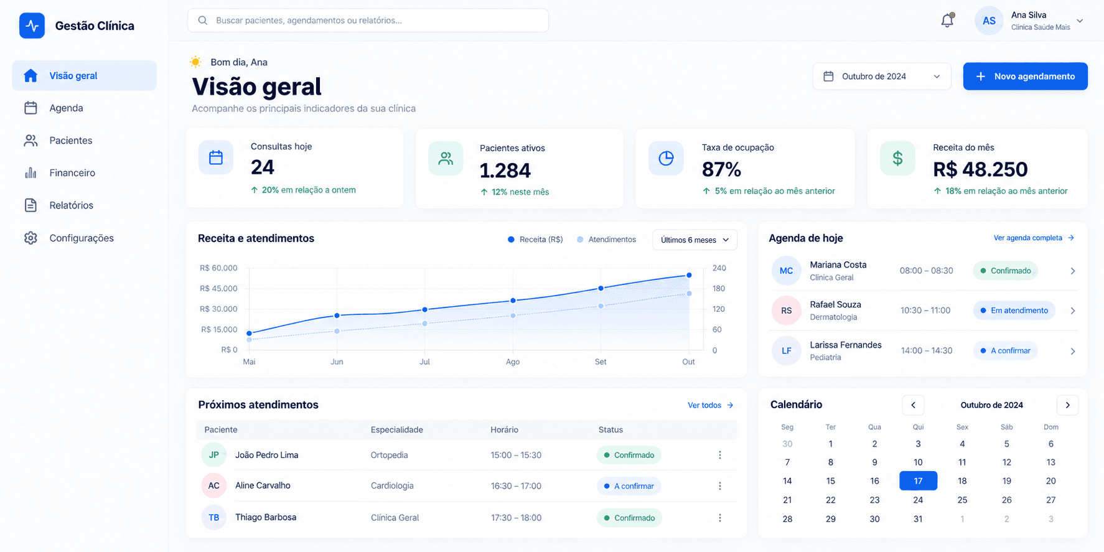
Task: Toggle Atendimentos legend series
Action: [606, 240]
